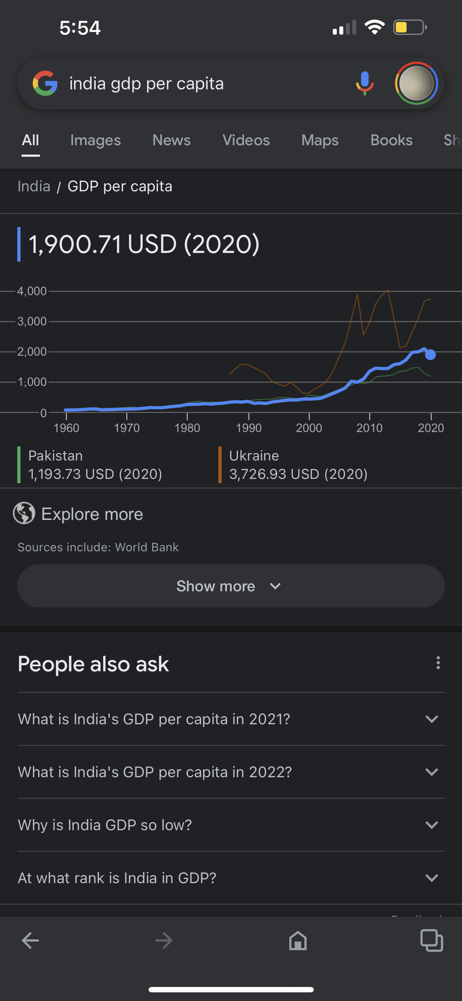Open the India breadcrumb link
The height and width of the screenshot is (1001, 462).
[34, 186]
